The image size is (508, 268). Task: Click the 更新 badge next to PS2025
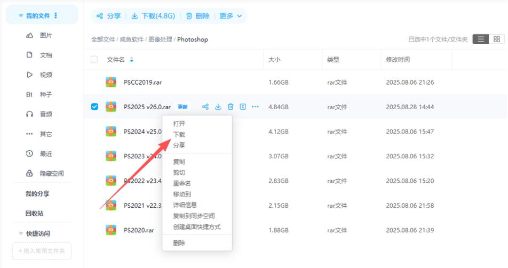pyautogui.click(x=182, y=107)
